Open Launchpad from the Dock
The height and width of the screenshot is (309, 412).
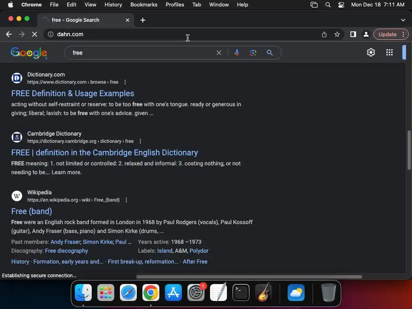click(106, 293)
